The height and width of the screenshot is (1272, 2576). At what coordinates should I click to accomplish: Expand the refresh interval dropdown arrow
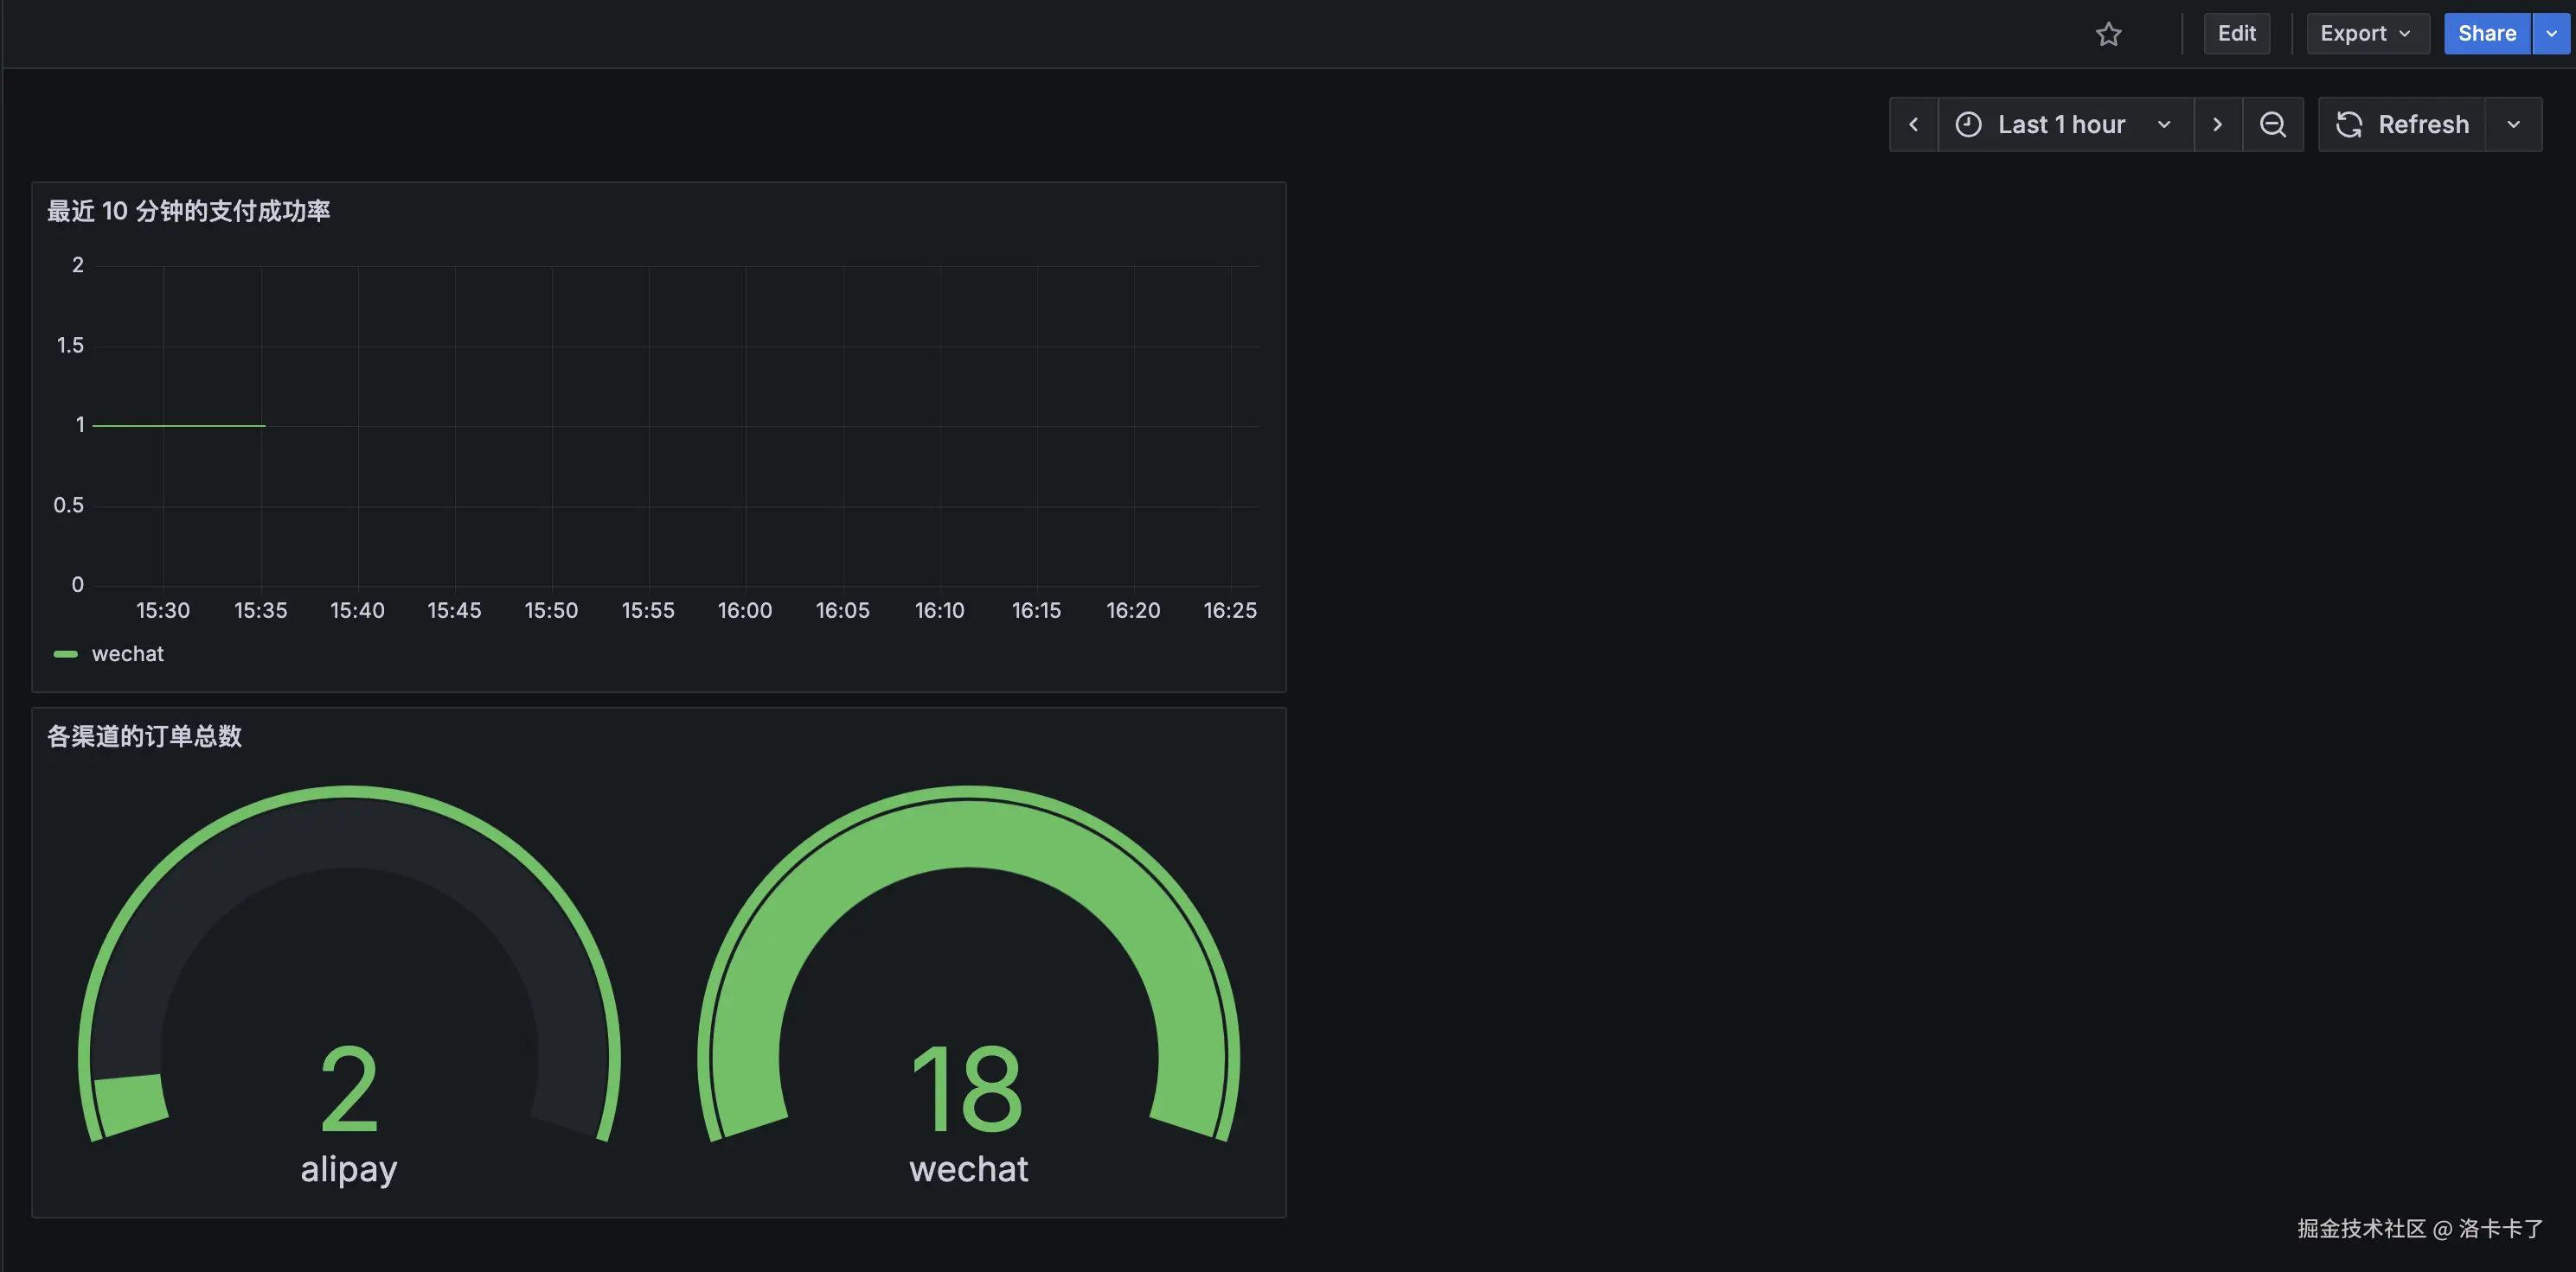coord(2513,125)
